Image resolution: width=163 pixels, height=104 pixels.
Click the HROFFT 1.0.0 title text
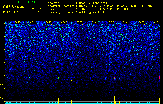(20, 2)
